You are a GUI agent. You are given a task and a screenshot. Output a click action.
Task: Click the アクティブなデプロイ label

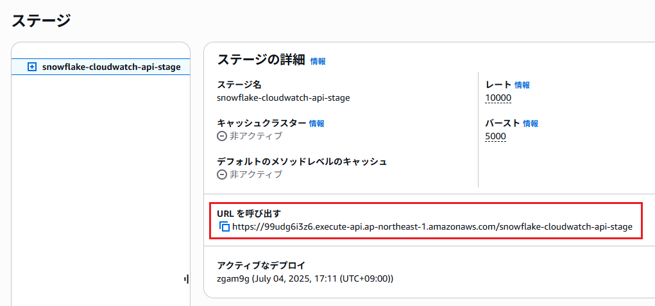[261, 266]
